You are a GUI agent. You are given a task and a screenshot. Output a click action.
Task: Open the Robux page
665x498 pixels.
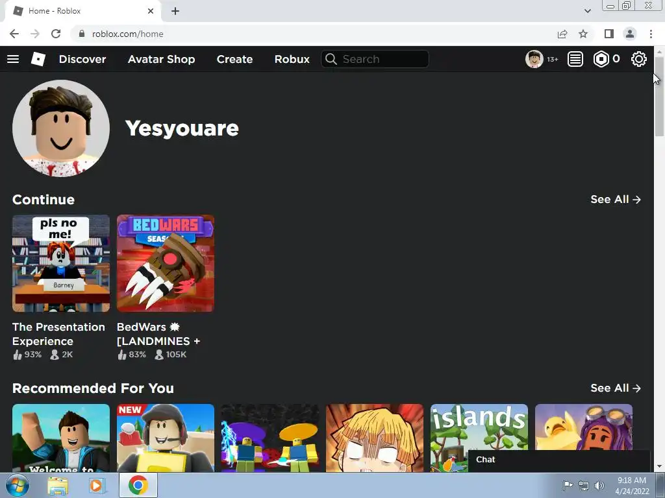[x=292, y=59]
